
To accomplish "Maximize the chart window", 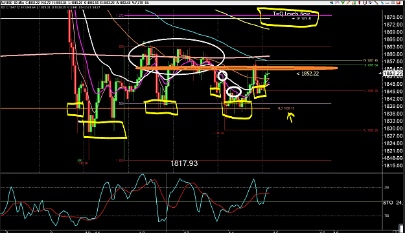I will coord(393,3).
